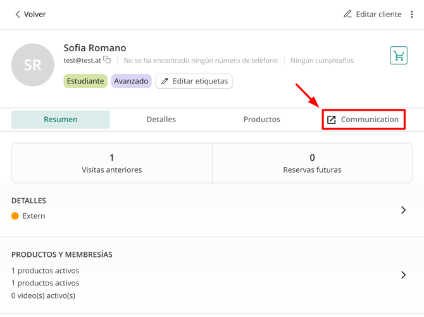Screen dimensions: 424x317
Task: Open the three-dot more options menu
Action: click(x=412, y=14)
